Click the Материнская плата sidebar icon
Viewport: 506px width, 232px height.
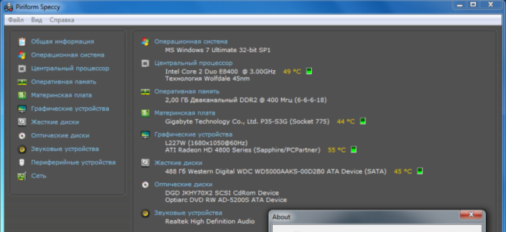[x=22, y=95]
